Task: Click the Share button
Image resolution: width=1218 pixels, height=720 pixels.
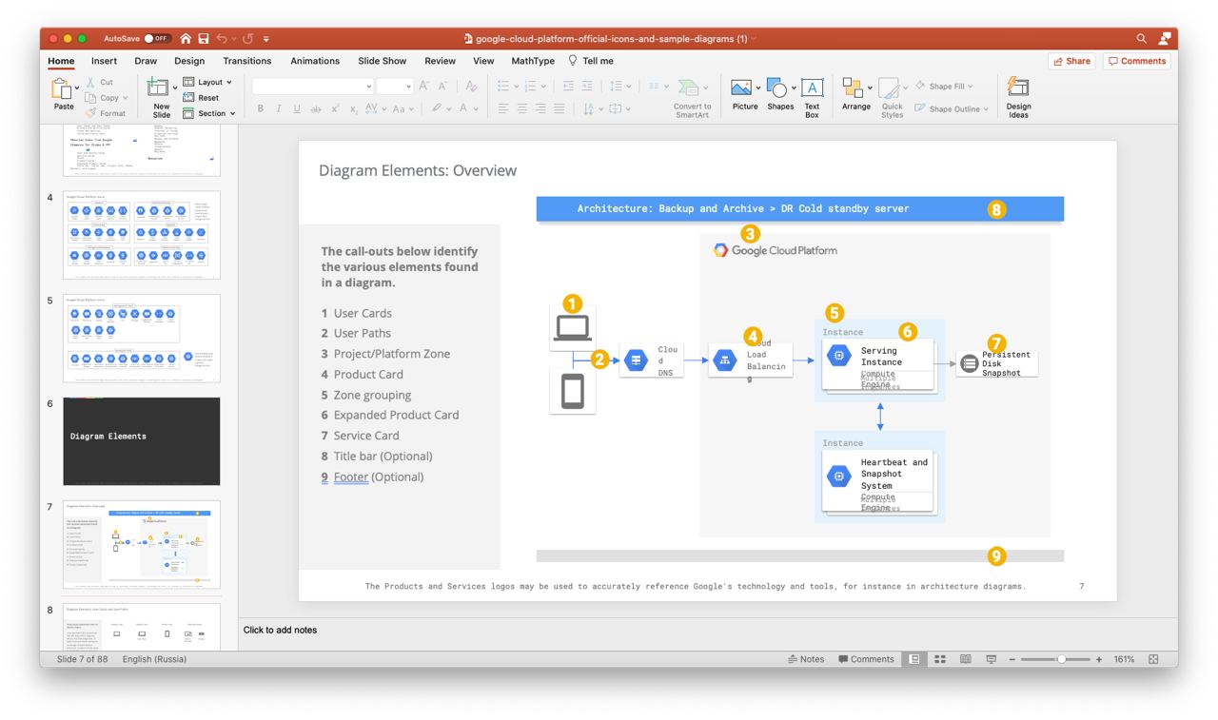Action: tap(1071, 61)
